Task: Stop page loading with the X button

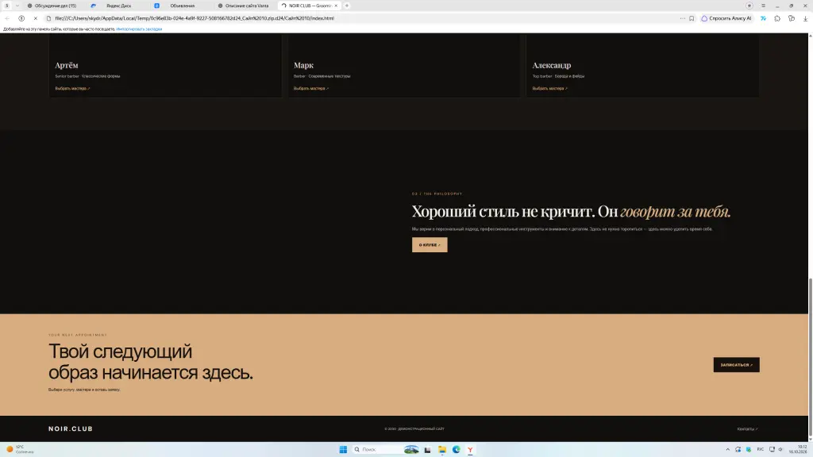Action: [35, 18]
